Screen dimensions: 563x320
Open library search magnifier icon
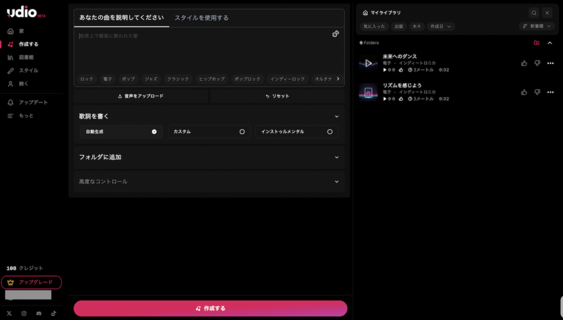(534, 13)
